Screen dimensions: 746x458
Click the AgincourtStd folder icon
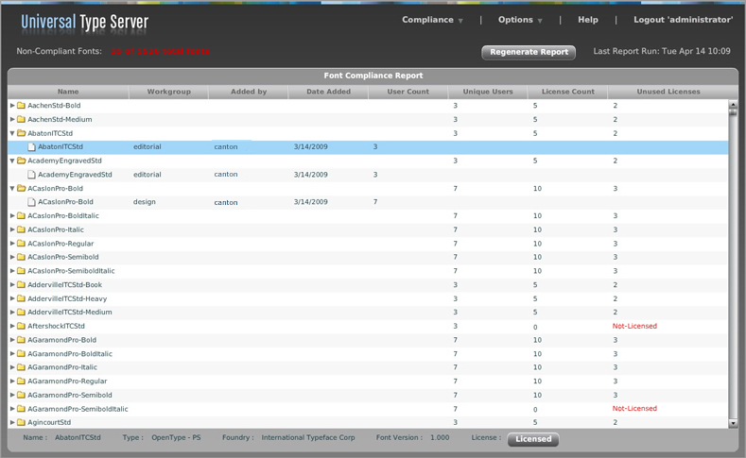click(21, 422)
